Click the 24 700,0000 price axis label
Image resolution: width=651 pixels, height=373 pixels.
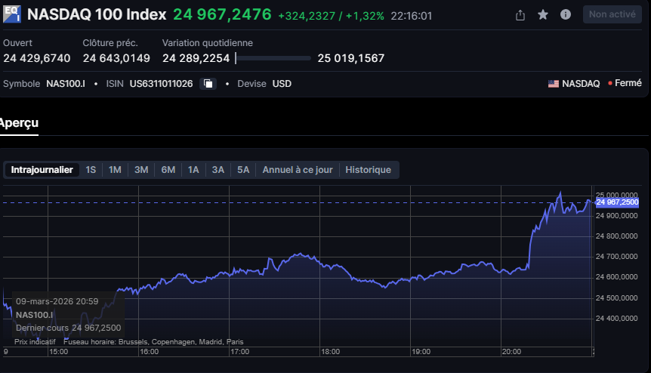click(x=616, y=257)
